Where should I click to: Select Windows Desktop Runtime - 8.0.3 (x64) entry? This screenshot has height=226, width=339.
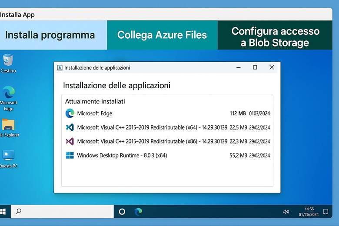click(x=122, y=156)
